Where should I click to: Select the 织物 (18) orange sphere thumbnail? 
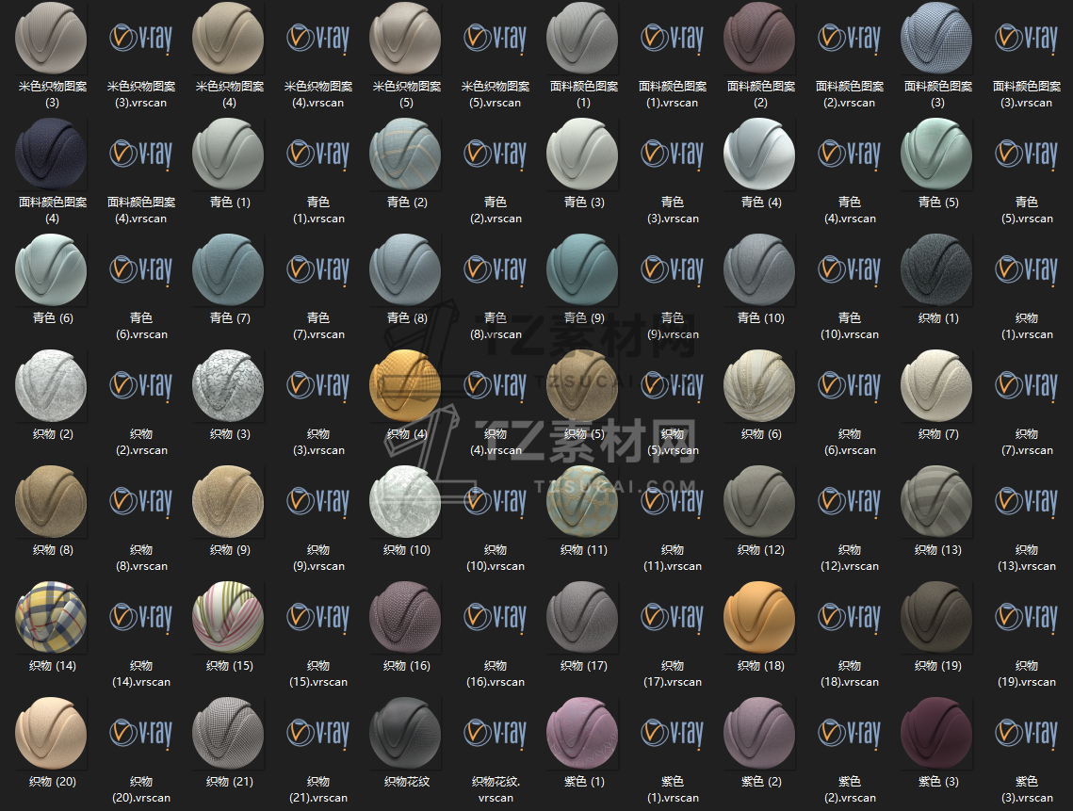tap(760, 617)
